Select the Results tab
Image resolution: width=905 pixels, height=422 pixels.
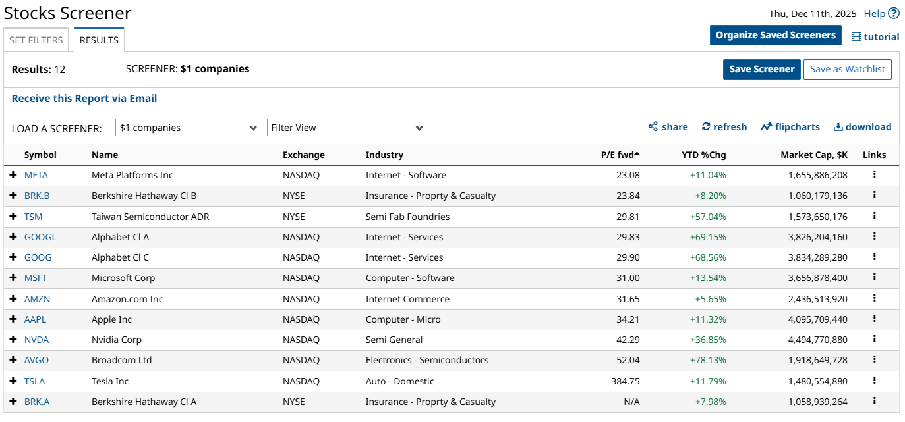(x=99, y=40)
